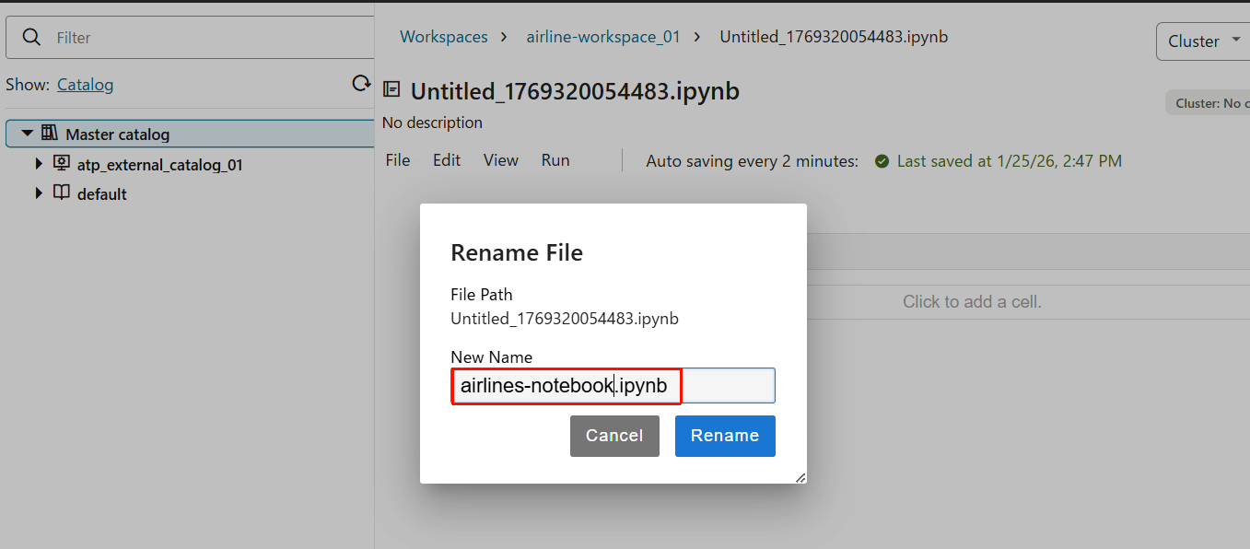Click the Untitled_1769320054483.ipynb breadcrumb text
This screenshot has height=549, width=1250.
[834, 37]
